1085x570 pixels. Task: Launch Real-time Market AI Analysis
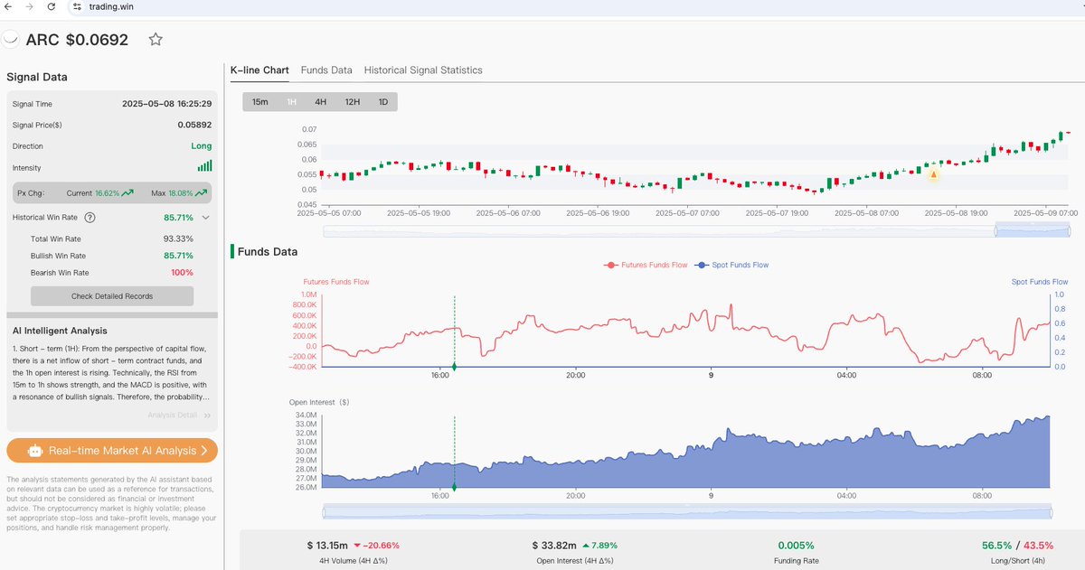112,450
